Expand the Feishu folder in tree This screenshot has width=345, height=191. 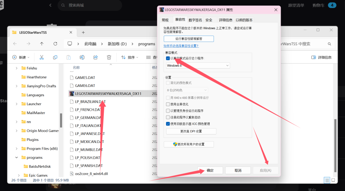click(x=17, y=68)
